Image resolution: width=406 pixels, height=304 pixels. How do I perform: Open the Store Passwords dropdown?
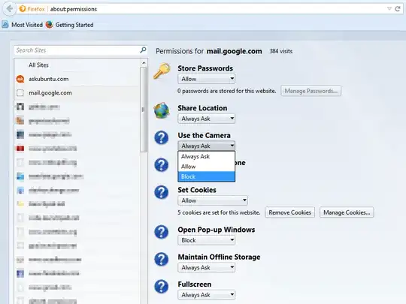[206, 79]
